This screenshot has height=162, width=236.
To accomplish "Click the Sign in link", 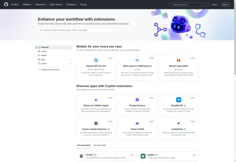I will 215,5.
